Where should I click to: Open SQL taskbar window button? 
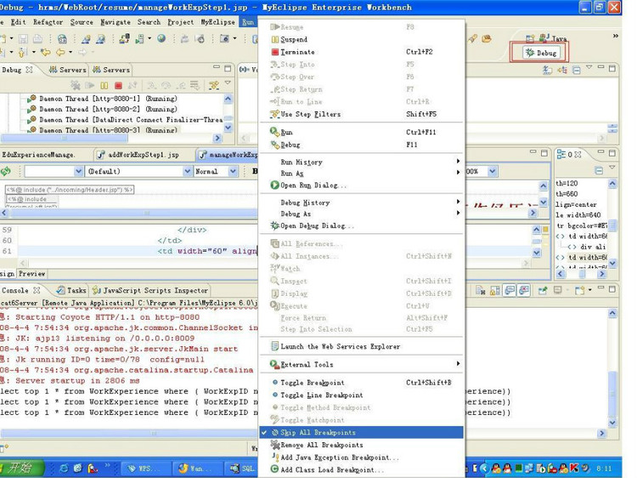click(x=242, y=469)
